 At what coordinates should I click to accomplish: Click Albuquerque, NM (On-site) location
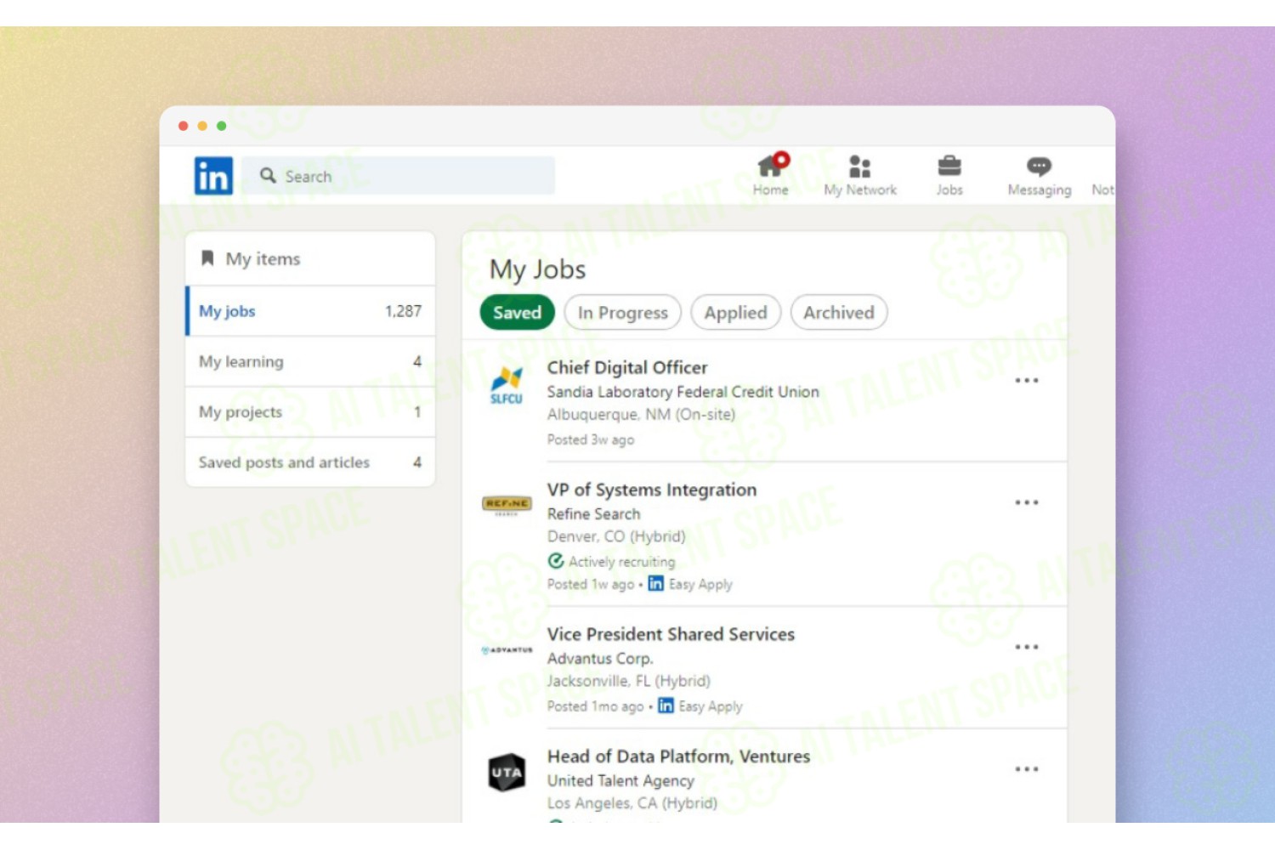642,414
